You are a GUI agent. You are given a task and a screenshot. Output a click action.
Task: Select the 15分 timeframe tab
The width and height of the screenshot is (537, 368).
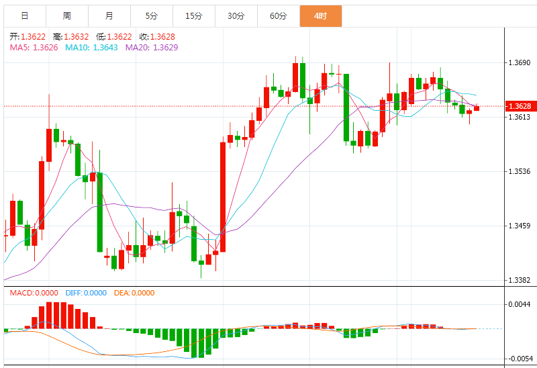pos(193,15)
